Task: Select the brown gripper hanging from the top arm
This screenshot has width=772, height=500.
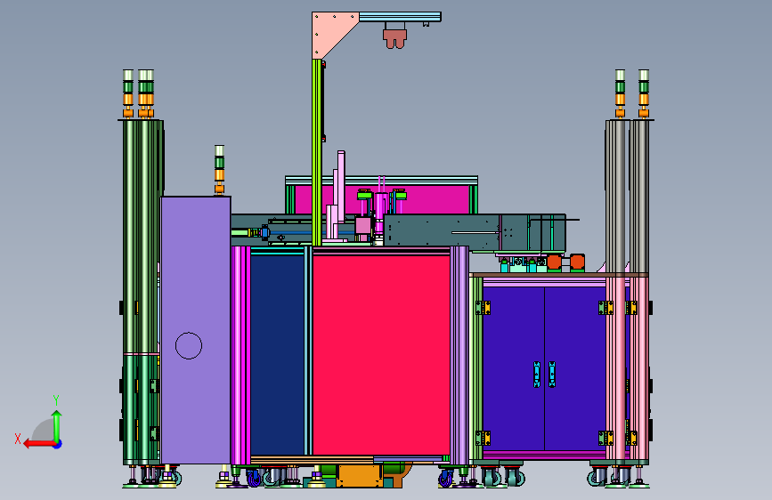Action: (394, 39)
